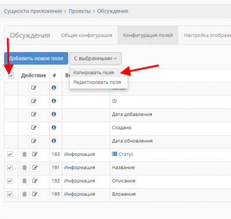The width and height of the screenshot is (231, 219).
Task: Delete field 192 Описание with trash icon
Action: (x=24, y=181)
